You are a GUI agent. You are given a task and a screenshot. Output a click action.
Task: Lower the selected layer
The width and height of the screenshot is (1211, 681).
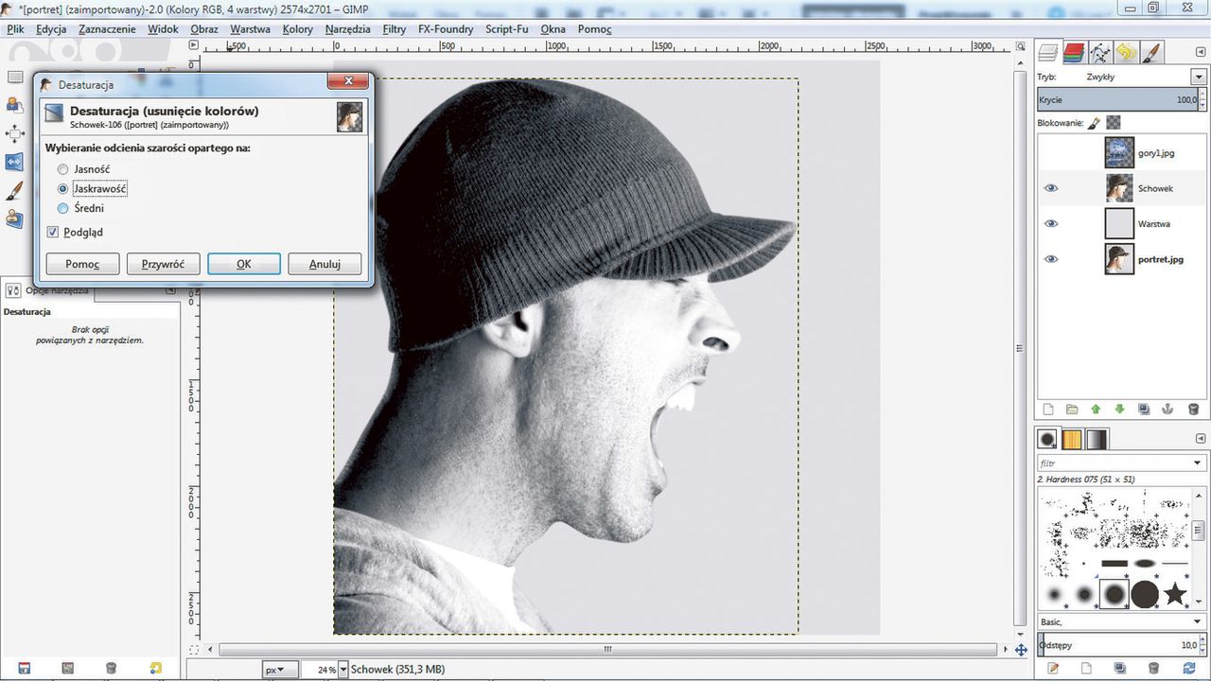click(x=1120, y=410)
